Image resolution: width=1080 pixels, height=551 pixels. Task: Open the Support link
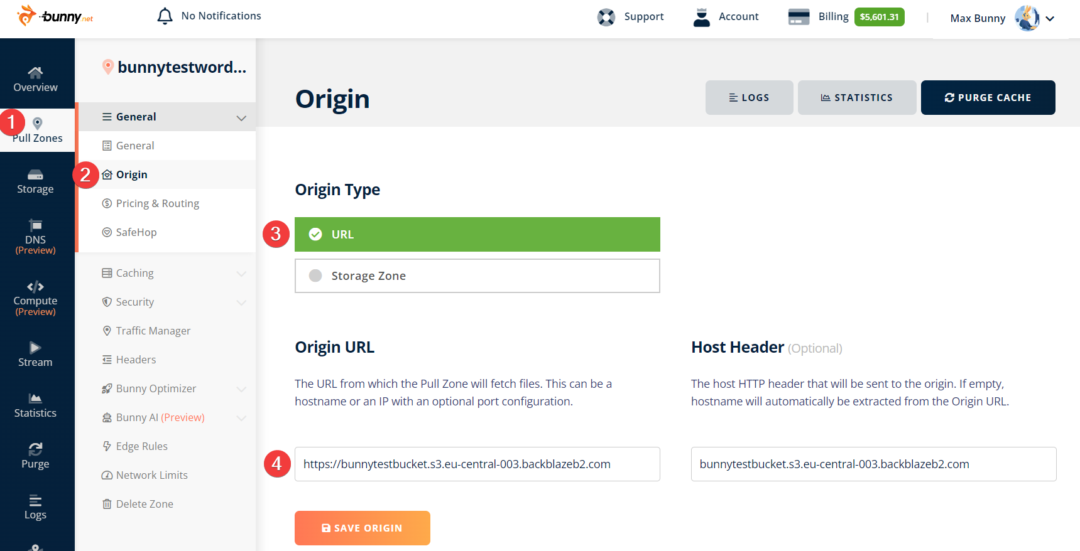[644, 16]
